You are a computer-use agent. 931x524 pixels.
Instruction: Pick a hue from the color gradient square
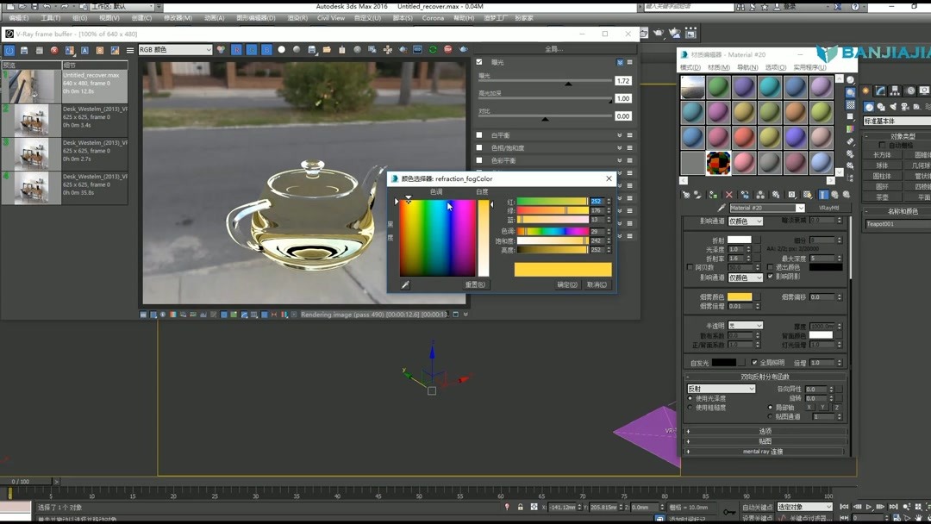[x=437, y=236]
